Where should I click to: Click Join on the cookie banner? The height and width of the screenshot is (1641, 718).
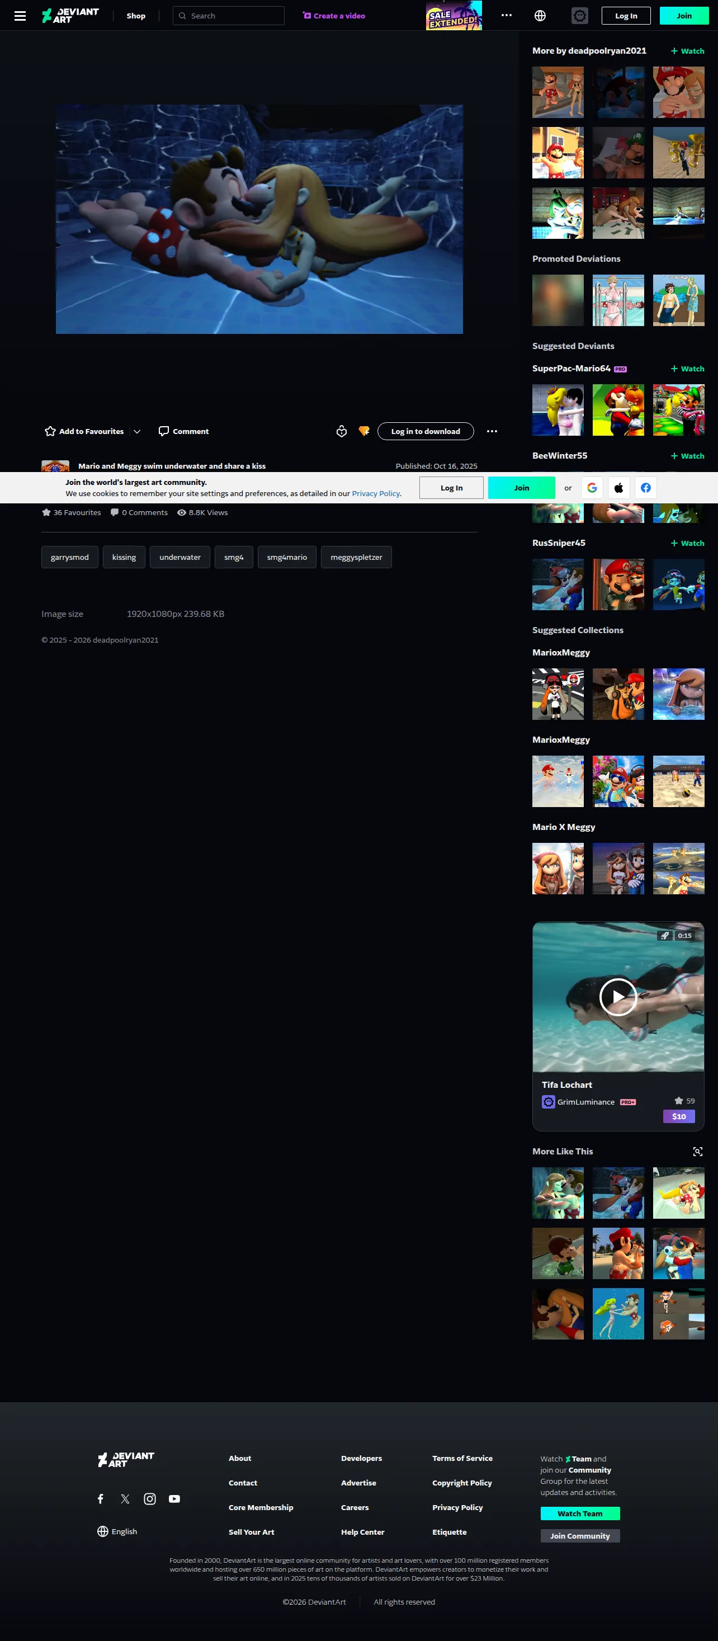pyautogui.click(x=522, y=488)
